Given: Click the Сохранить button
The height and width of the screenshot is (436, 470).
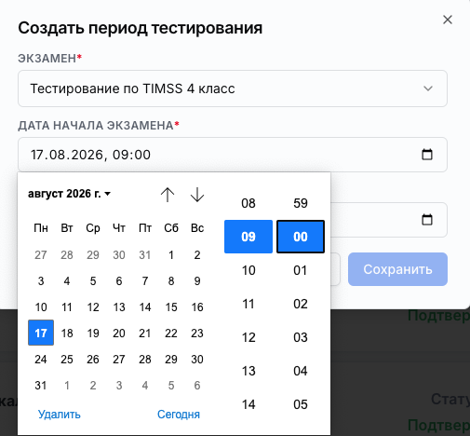Looking at the screenshot, I should point(397,269).
